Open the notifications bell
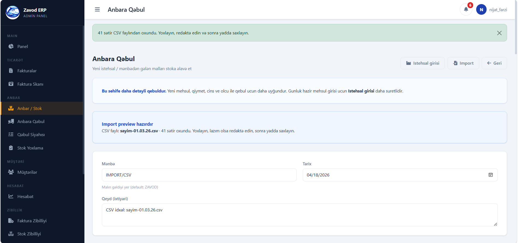 pyautogui.click(x=466, y=10)
